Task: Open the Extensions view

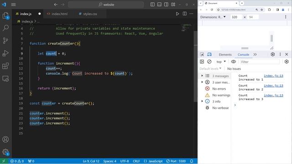Action: (x=5, y=66)
